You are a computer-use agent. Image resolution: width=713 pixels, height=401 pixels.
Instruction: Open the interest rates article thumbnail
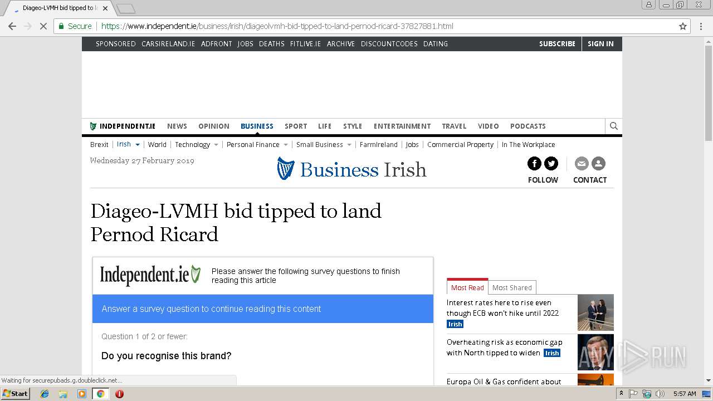[595, 312]
